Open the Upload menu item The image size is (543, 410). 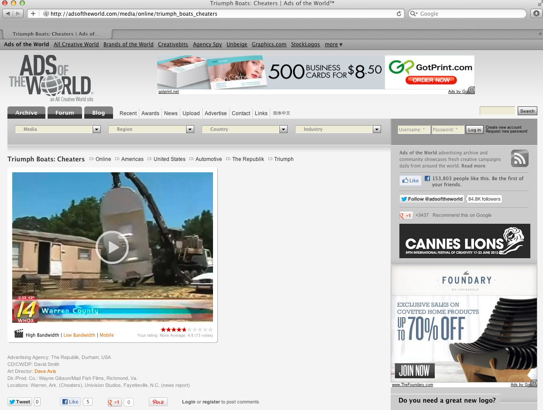[191, 113]
